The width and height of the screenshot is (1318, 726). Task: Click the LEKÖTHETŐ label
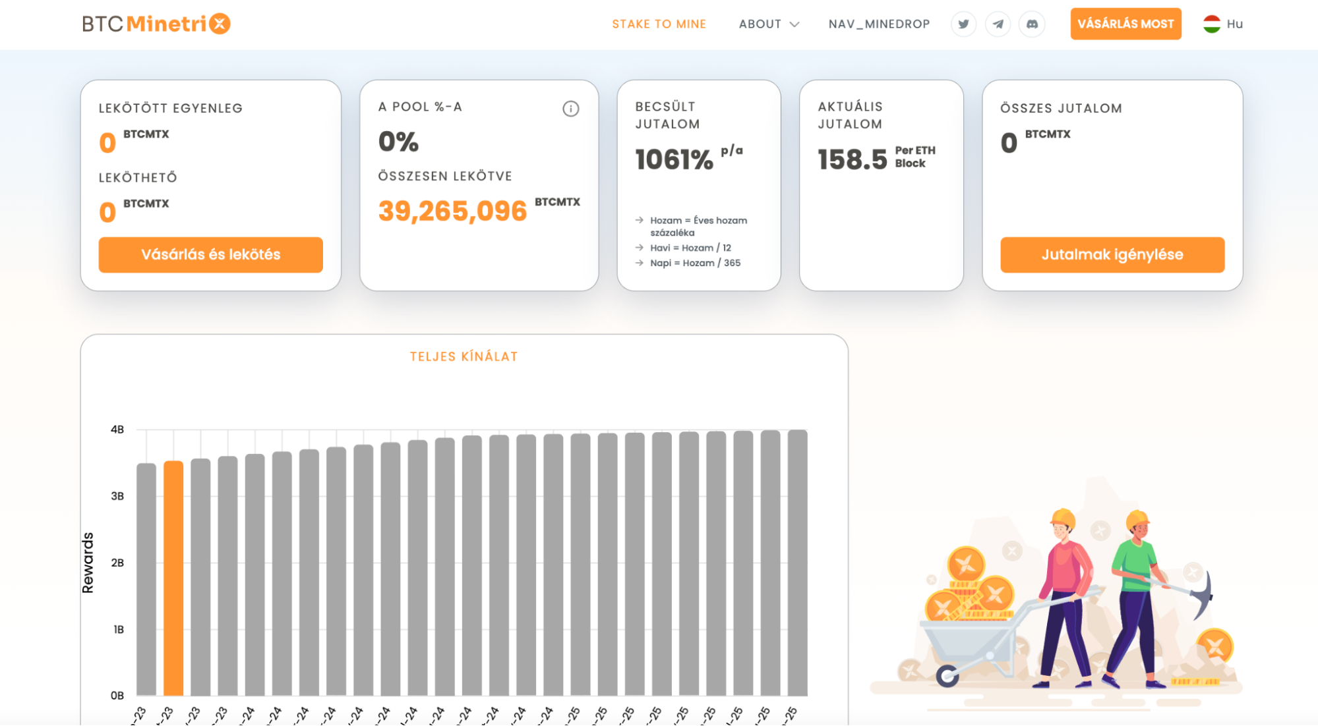tap(138, 178)
